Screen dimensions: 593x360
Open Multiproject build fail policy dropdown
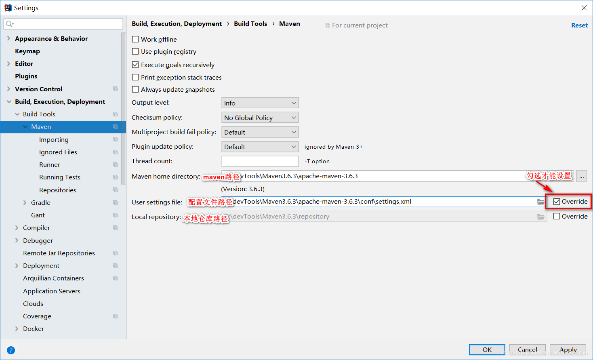coord(260,132)
